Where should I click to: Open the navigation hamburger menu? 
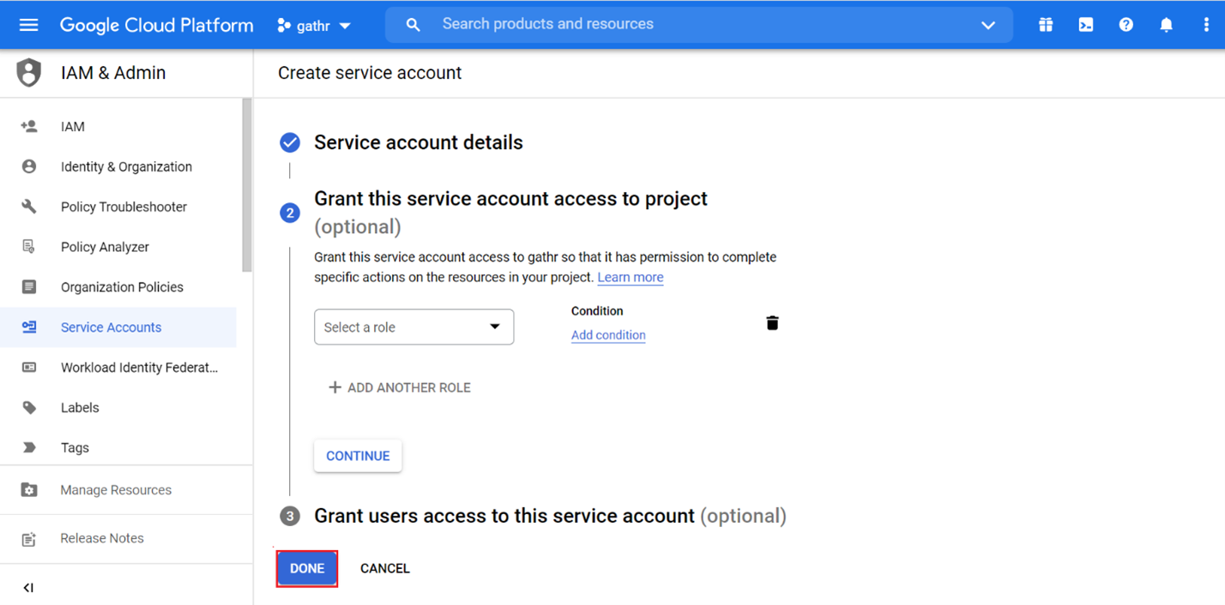point(28,24)
